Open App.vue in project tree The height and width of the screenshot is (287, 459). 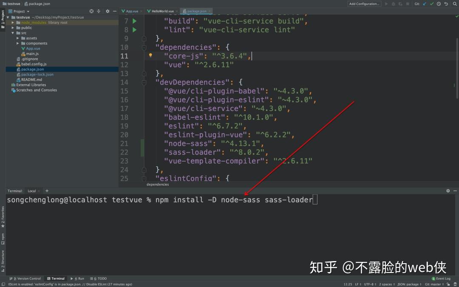33,48
